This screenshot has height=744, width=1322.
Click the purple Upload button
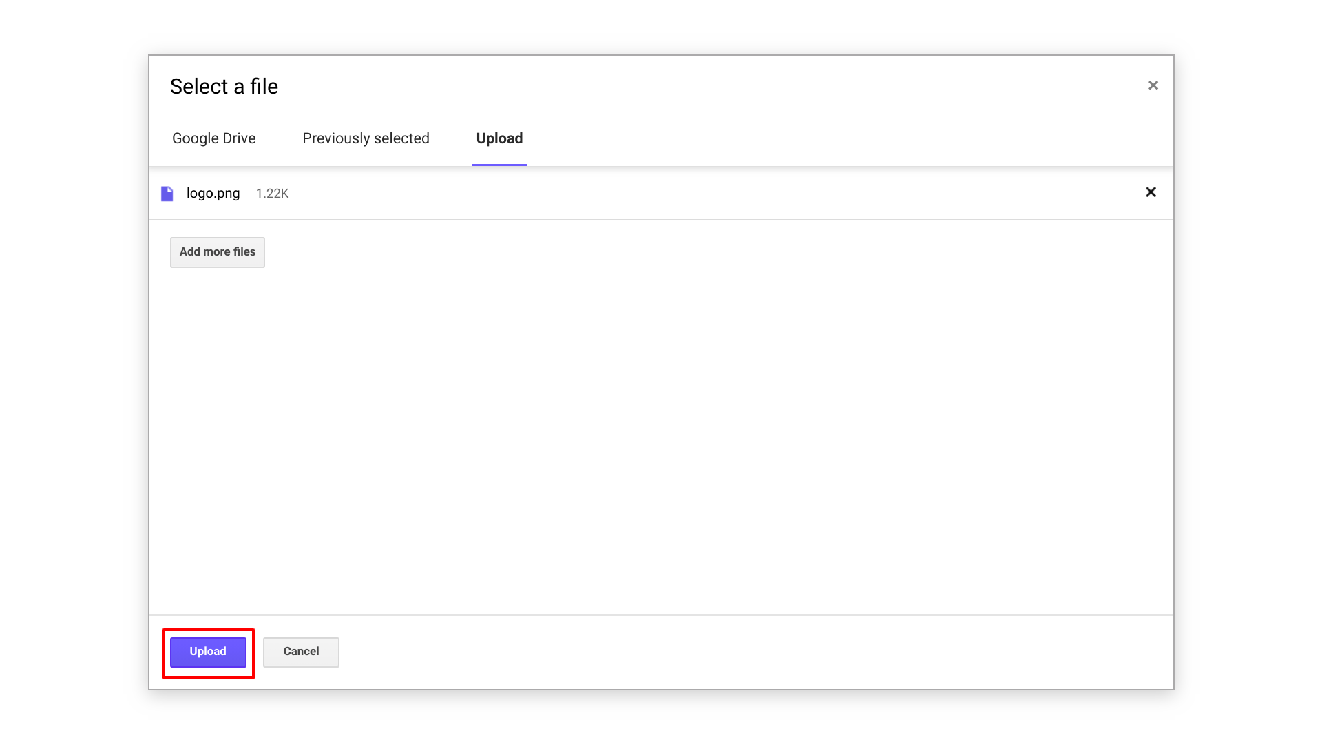click(x=208, y=652)
